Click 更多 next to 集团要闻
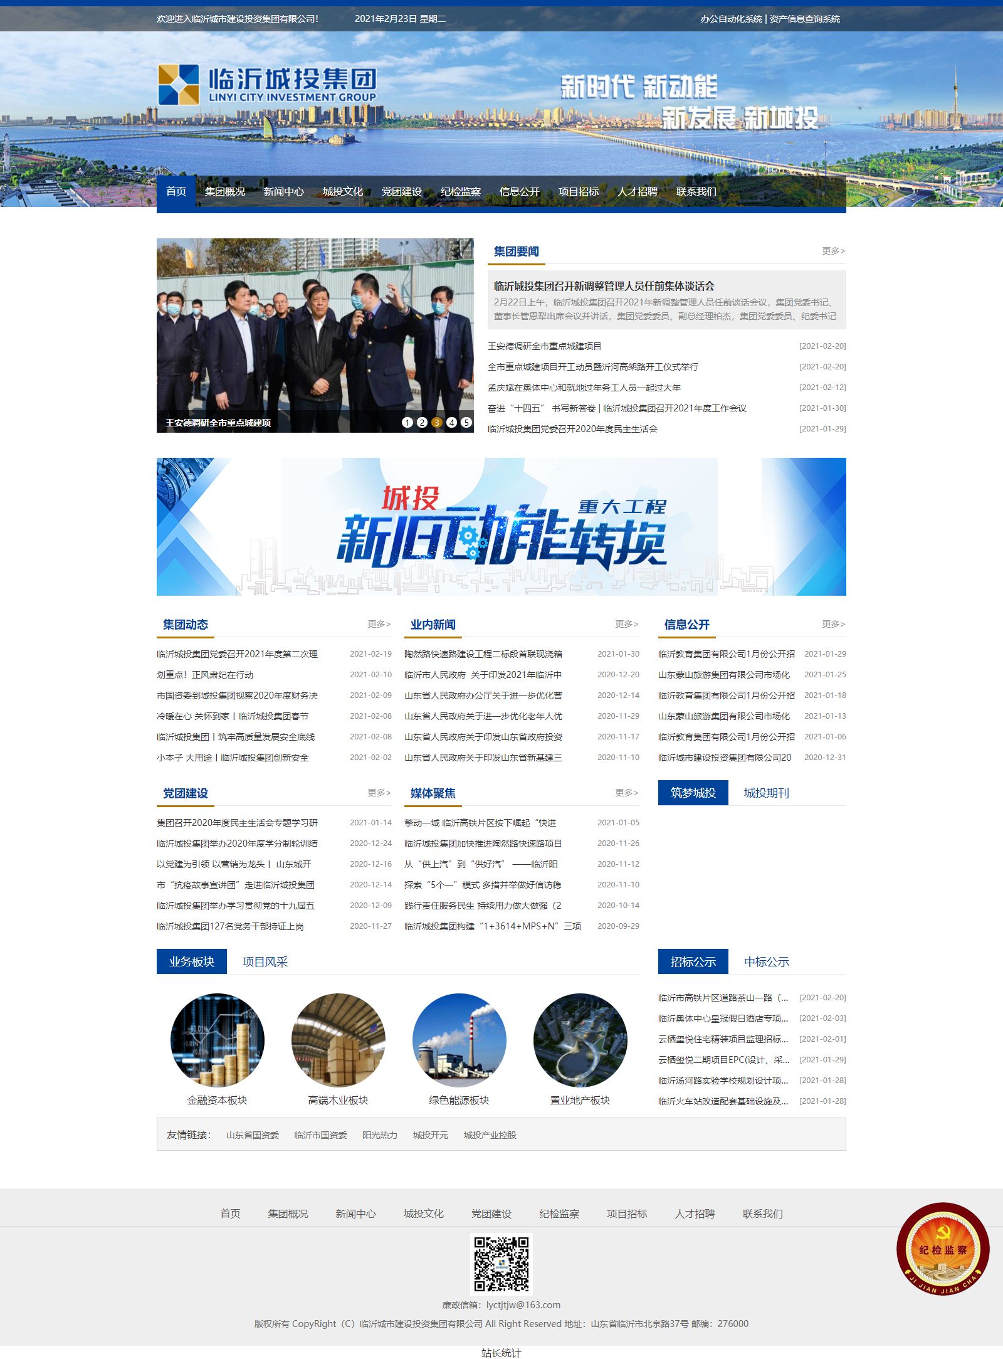This screenshot has height=1359, width=1003. 834,251
